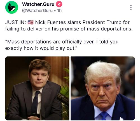Click the 1h post timestamp
This screenshot has width=140, height=121.
point(59,11)
